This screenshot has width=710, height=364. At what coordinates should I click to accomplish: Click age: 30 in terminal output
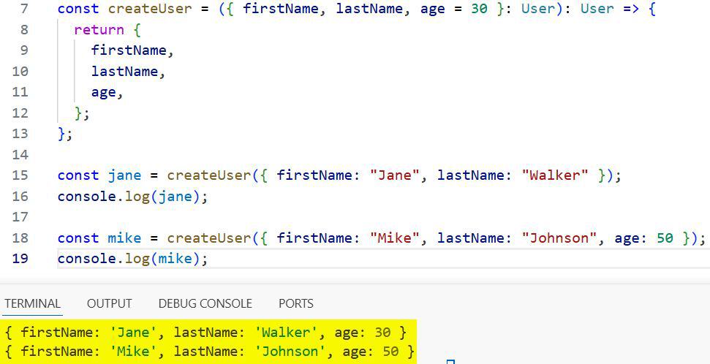363,333
